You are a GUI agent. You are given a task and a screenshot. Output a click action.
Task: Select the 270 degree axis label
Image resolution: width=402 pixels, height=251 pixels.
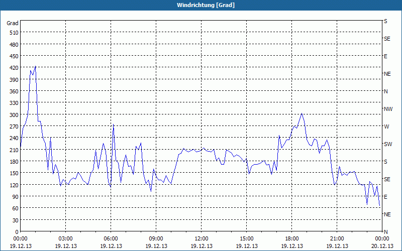pos(14,127)
